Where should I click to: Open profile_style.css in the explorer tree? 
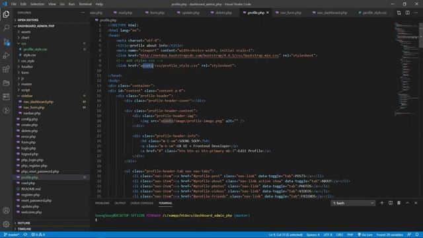click(x=35, y=50)
